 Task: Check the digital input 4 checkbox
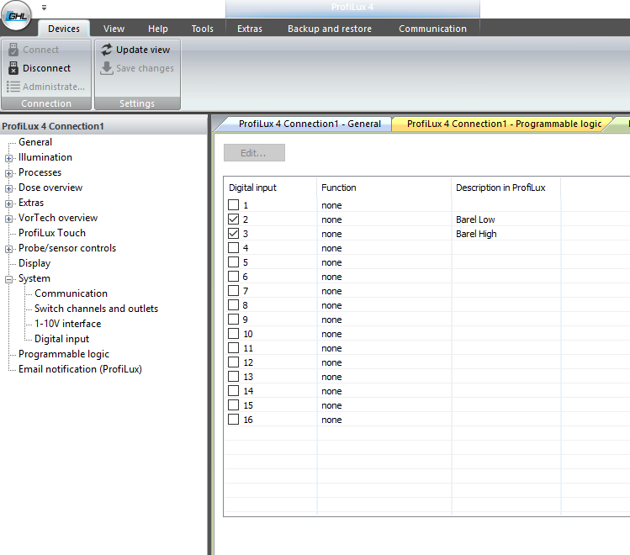click(234, 248)
